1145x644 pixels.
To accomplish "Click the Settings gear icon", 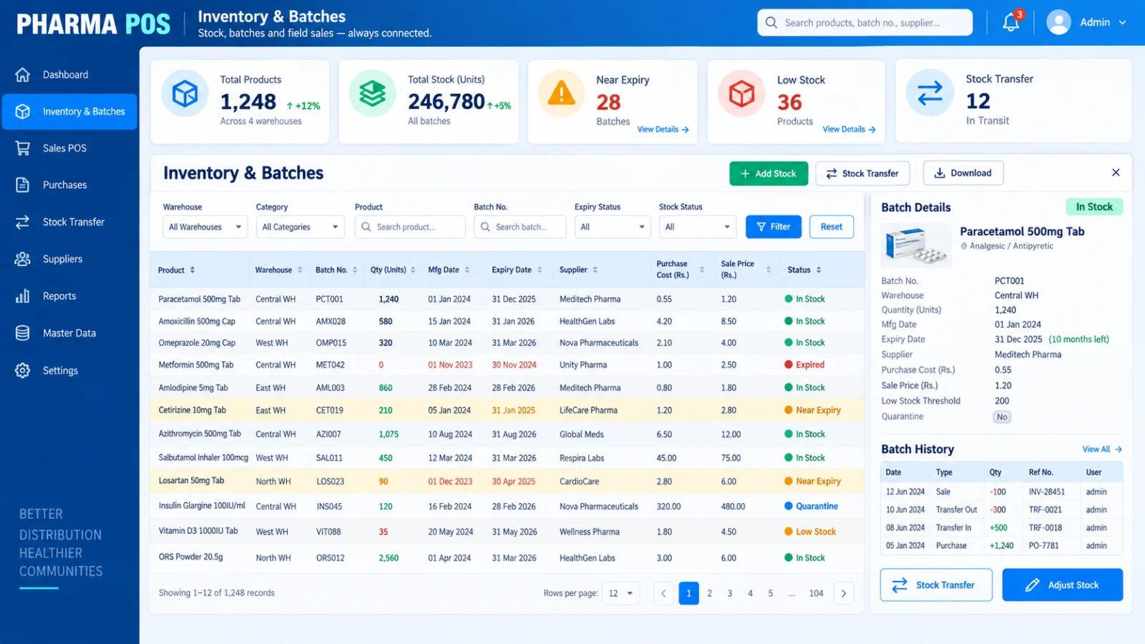I will click(x=23, y=371).
